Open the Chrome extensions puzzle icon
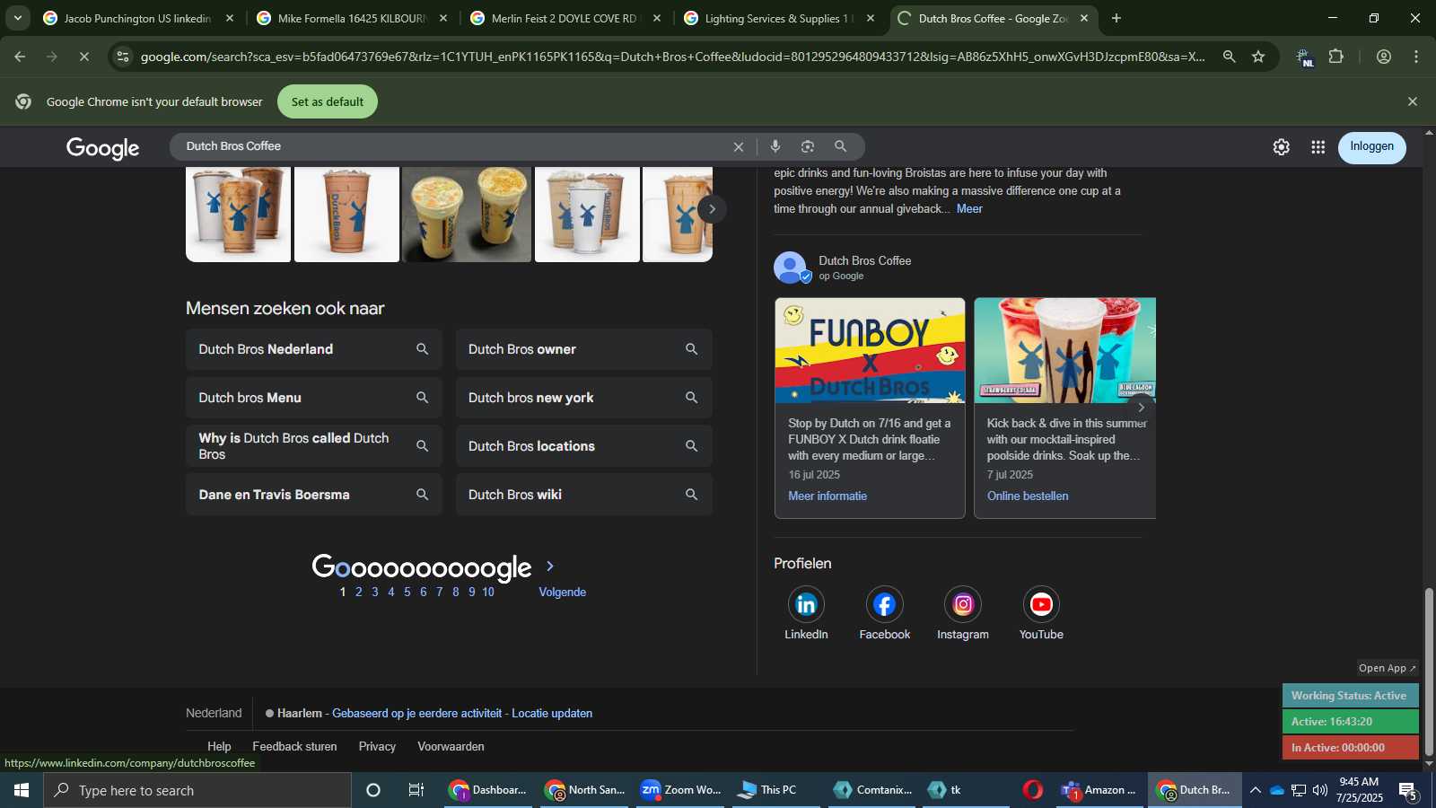 pyautogui.click(x=1336, y=57)
